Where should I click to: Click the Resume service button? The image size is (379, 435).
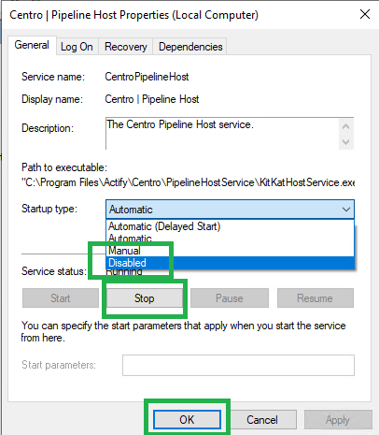click(316, 298)
